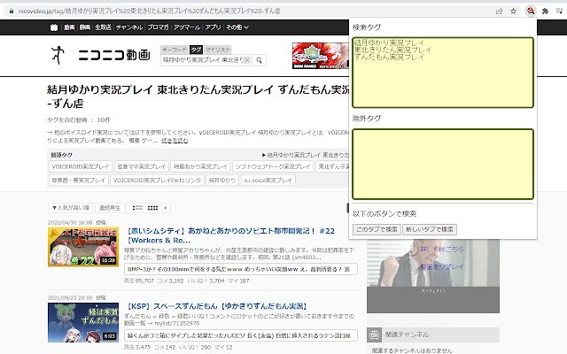The height and width of the screenshot is (354, 567).
Task: Switch to grid view icon
Action: pyautogui.click(x=152, y=208)
